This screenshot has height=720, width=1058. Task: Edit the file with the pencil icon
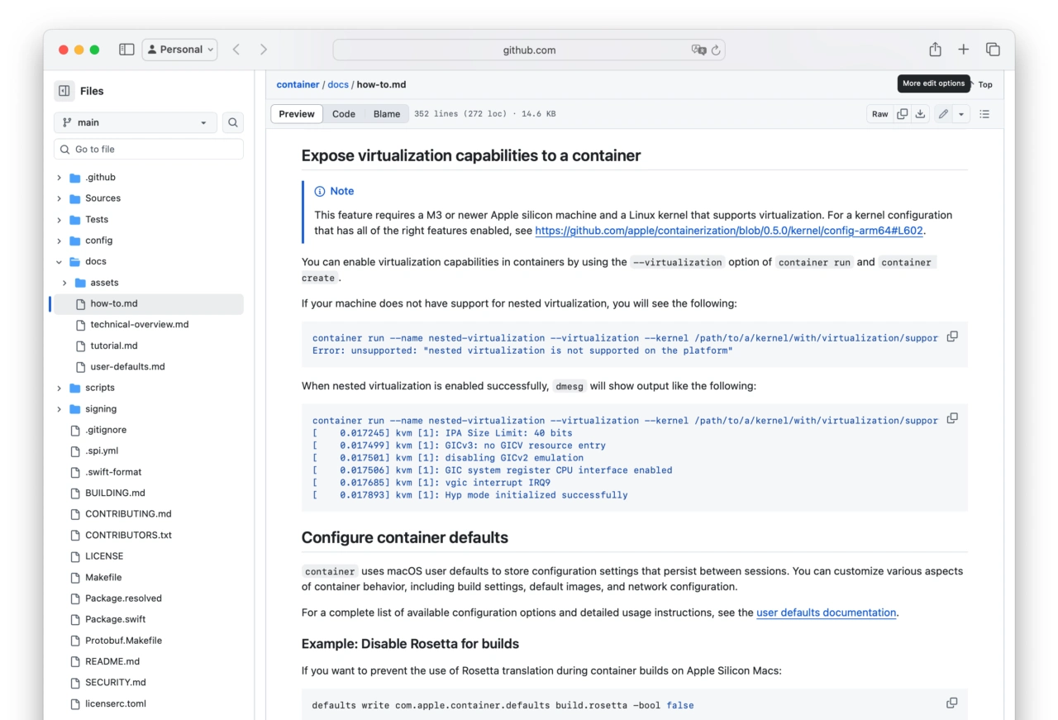coord(942,113)
